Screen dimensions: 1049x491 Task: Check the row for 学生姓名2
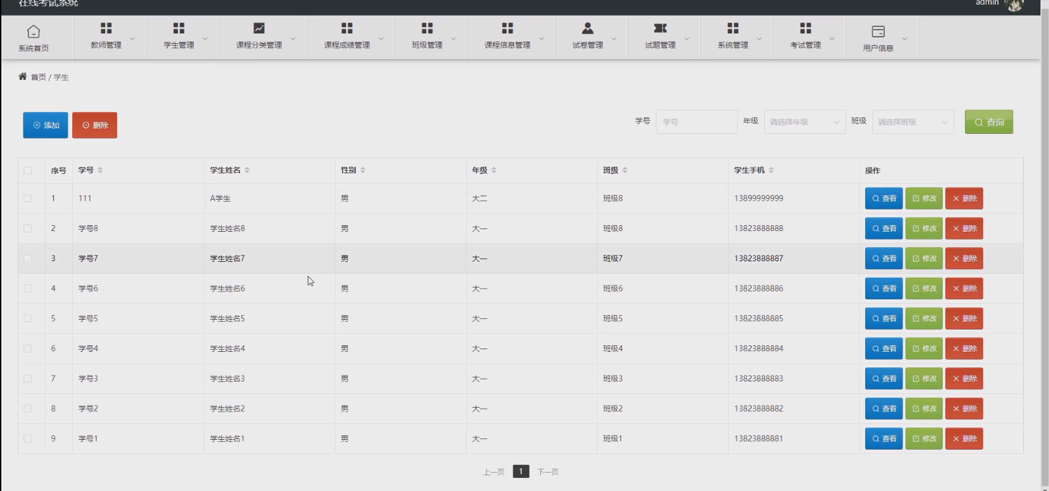28,408
